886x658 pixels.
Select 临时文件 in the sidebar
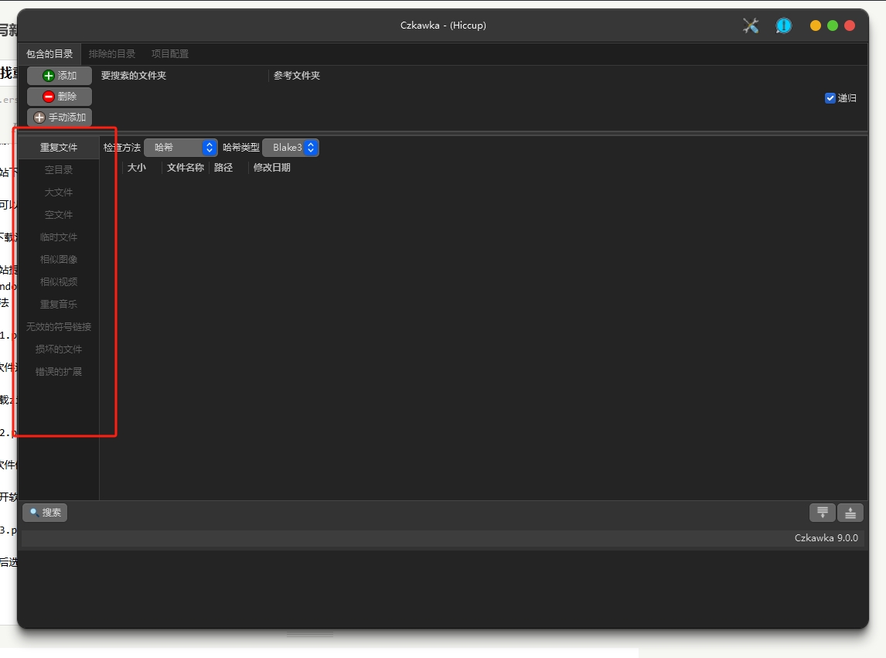coord(59,237)
